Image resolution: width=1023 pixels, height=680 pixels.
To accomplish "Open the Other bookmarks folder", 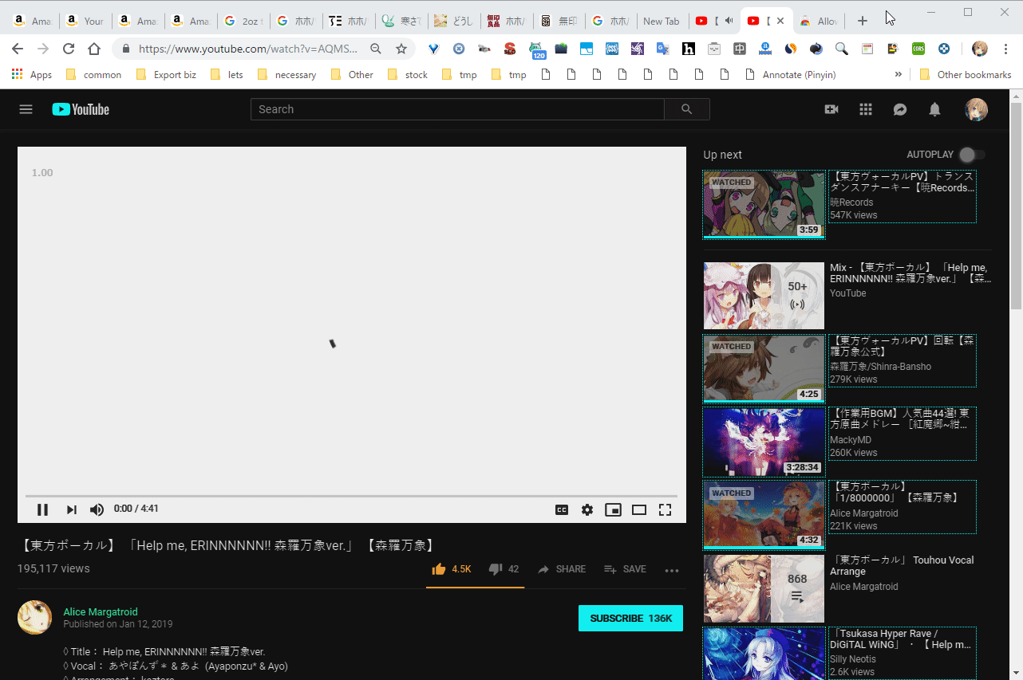I will [x=966, y=75].
